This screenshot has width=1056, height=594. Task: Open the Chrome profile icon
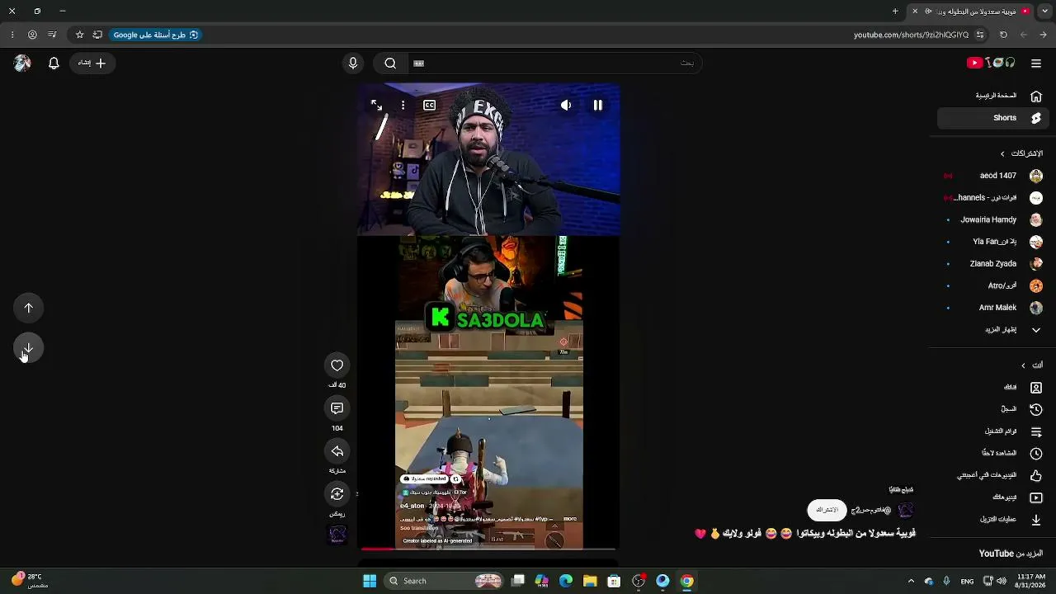[x=32, y=35]
